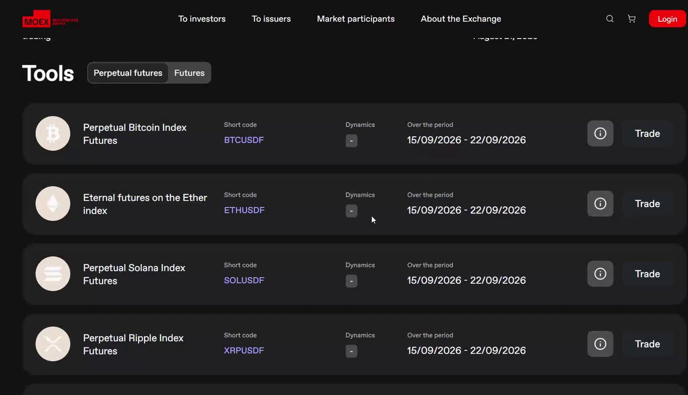Image resolution: width=688 pixels, height=395 pixels.
Task: Click the Ether coin icon
Action: pos(53,204)
